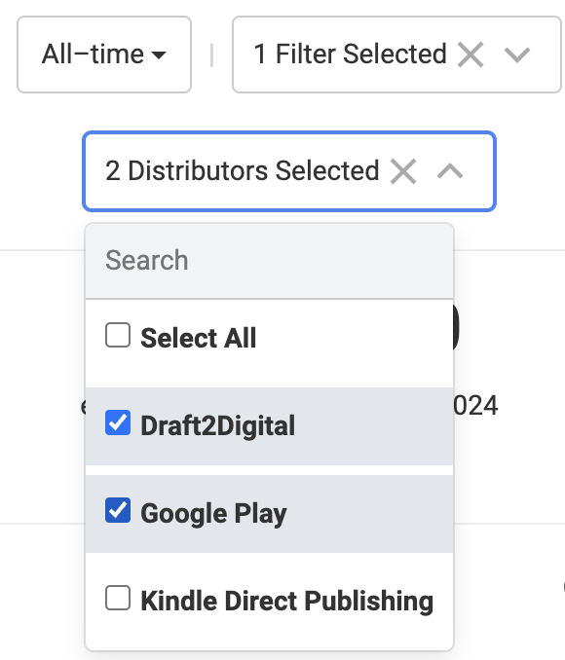Open the All-time date range dropdown
565x660 pixels.
[104, 55]
